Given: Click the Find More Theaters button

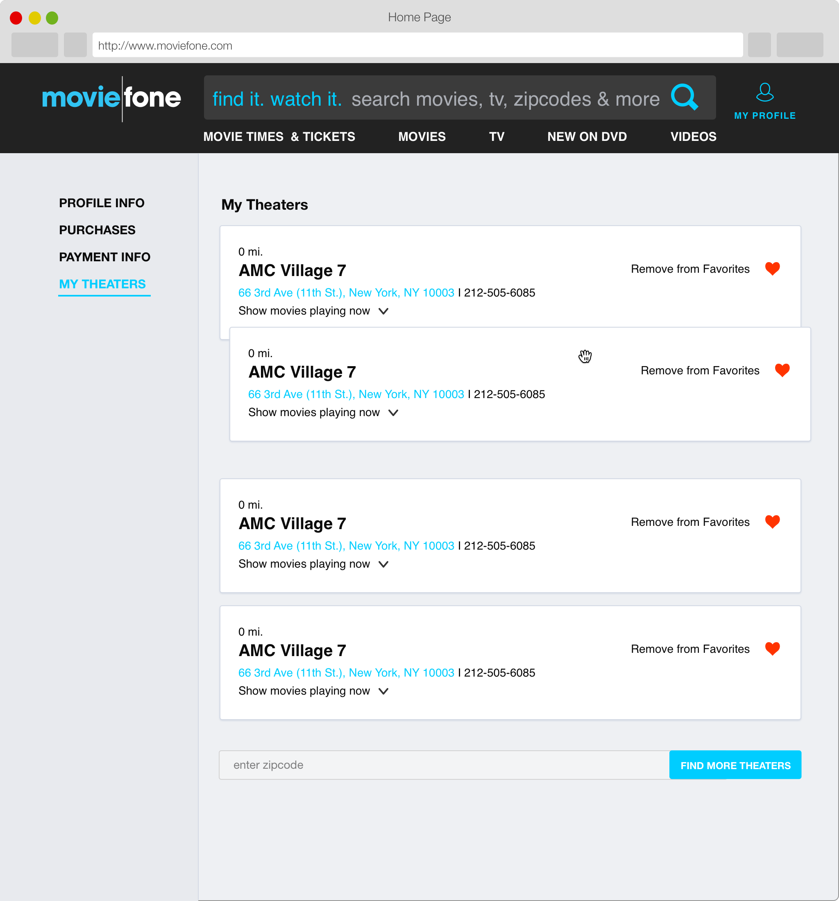Looking at the screenshot, I should pyautogui.click(x=735, y=765).
